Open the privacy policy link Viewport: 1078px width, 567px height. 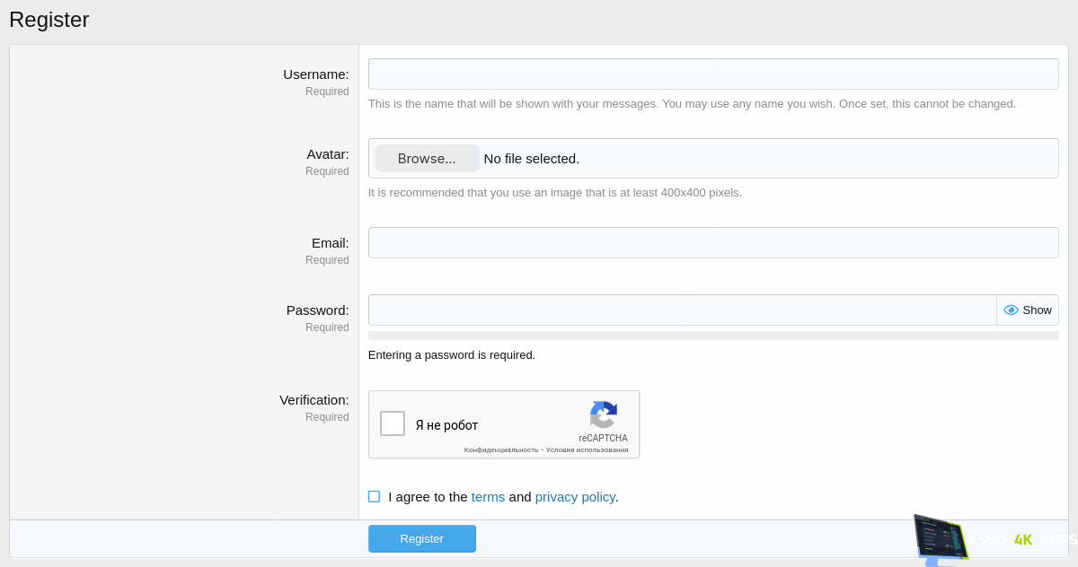(575, 497)
